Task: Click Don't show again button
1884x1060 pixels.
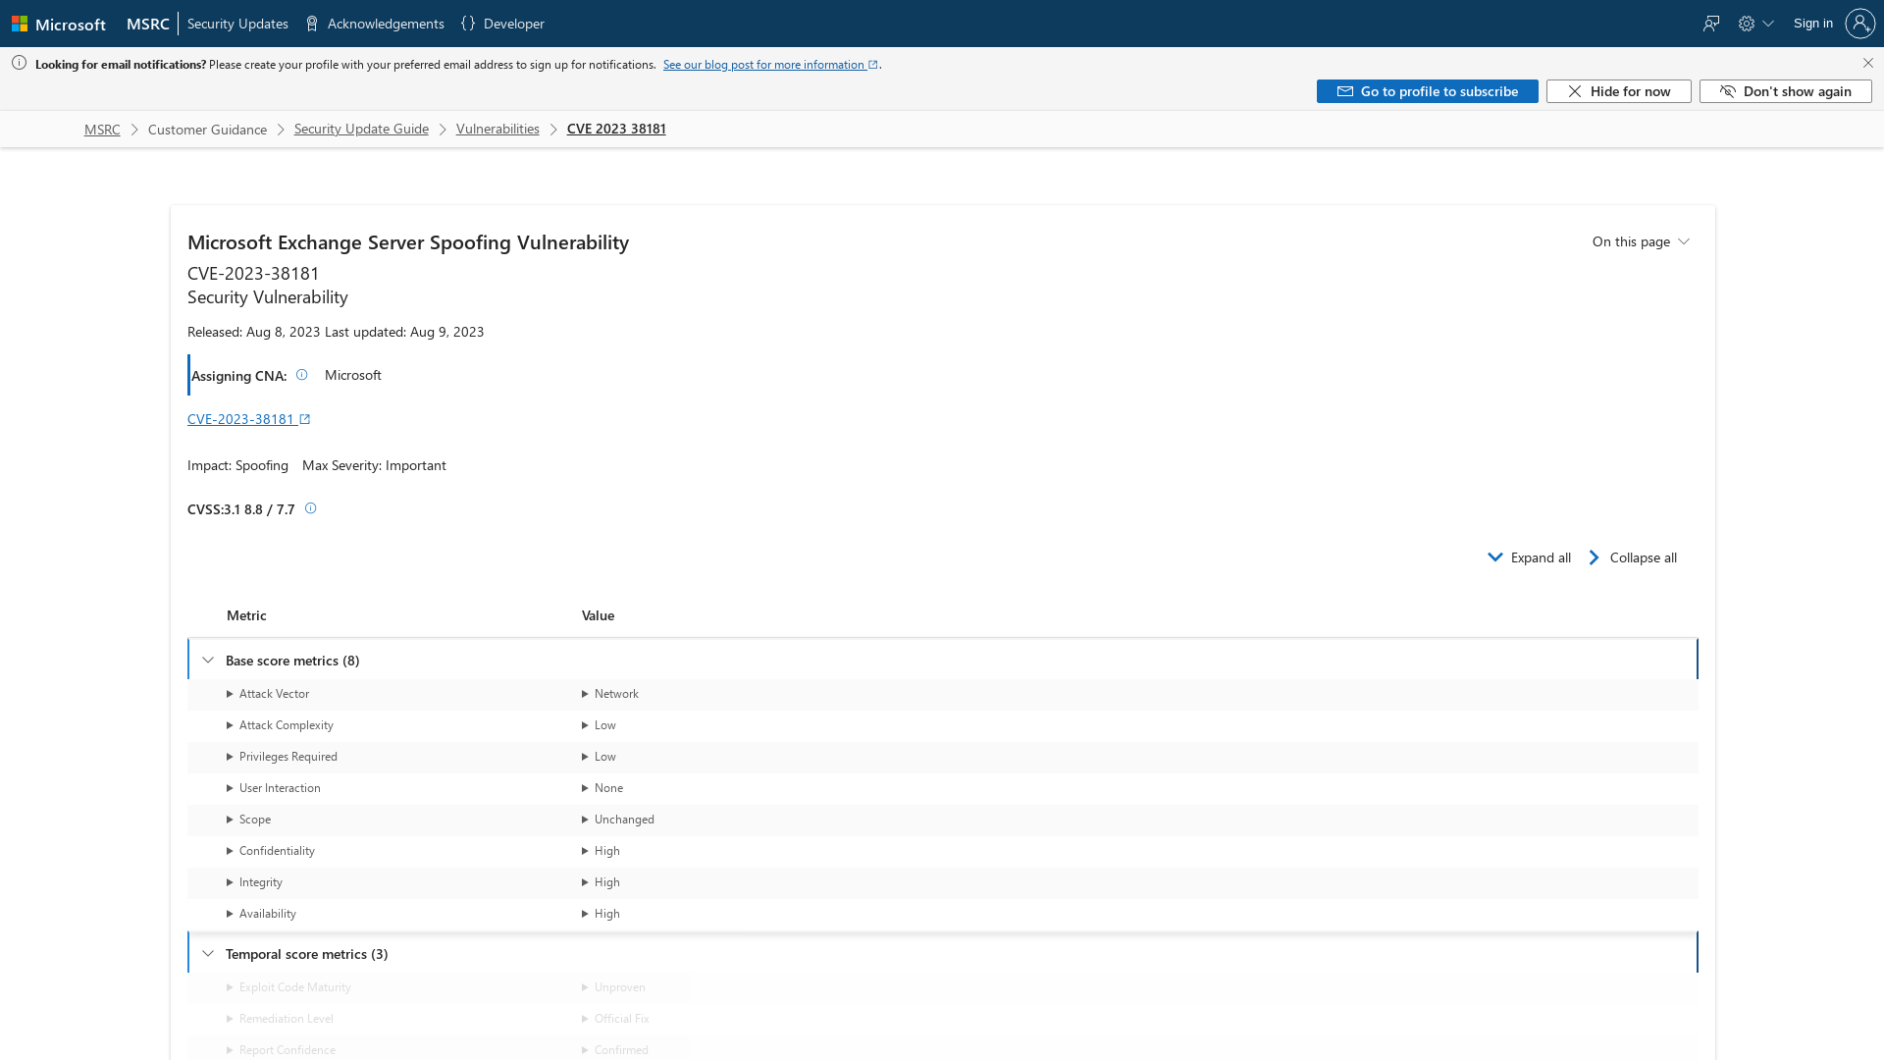Action: 1785,91
